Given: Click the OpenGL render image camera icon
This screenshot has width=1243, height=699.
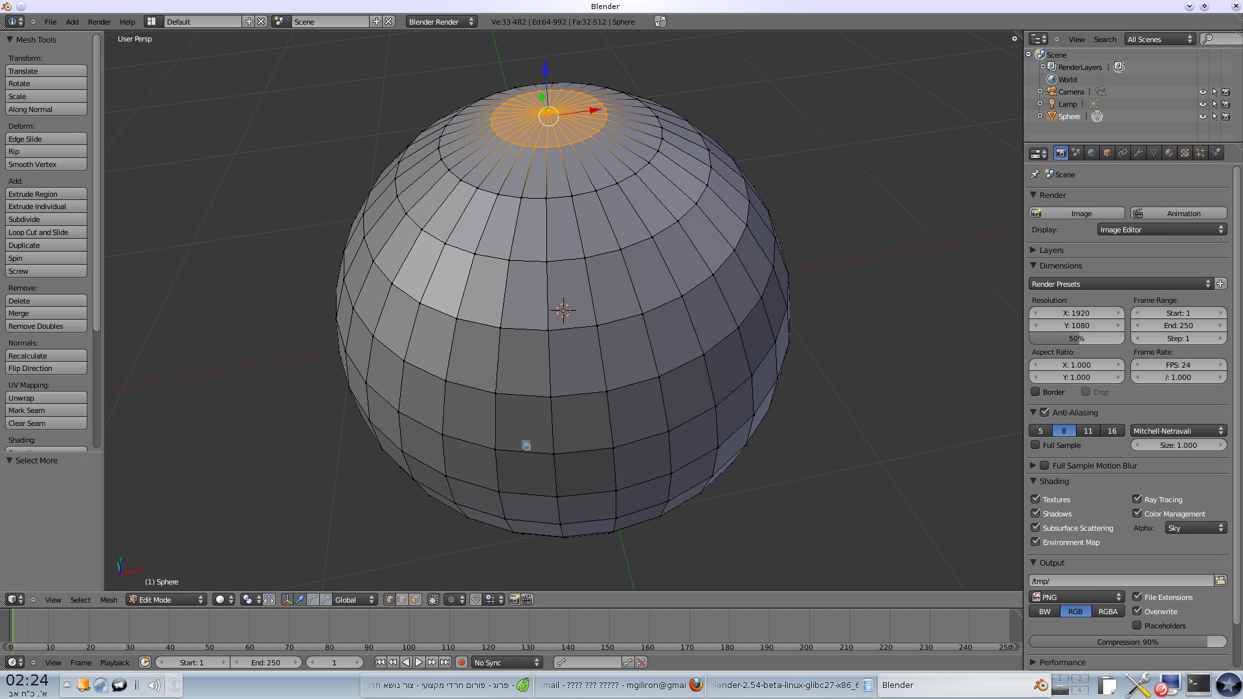Looking at the screenshot, I should click(x=514, y=599).
